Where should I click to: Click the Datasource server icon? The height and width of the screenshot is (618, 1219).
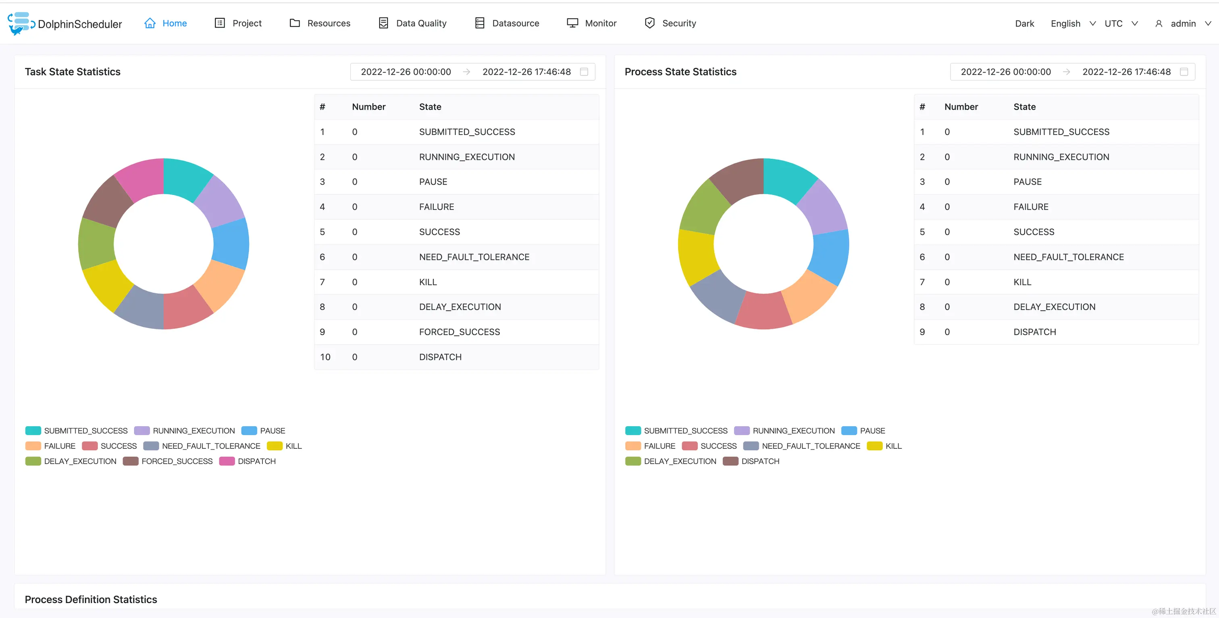click(x=479, y=23)
